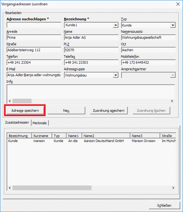Click the Adresse speichern button
183x212 pixels.
click(x=25, y=111)
